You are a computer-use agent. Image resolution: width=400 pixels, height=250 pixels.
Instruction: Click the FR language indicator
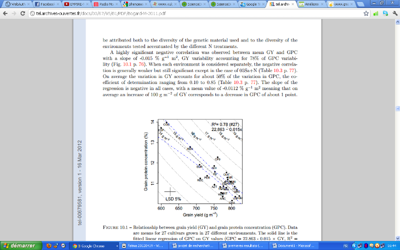[345, 246]
